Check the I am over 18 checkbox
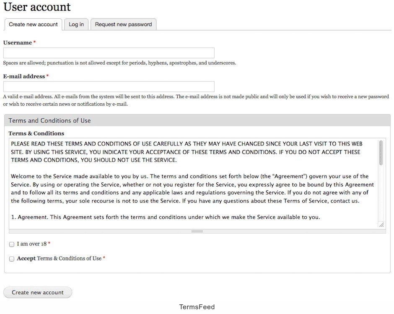The image size is (394, 314). [x=12, y=244]
